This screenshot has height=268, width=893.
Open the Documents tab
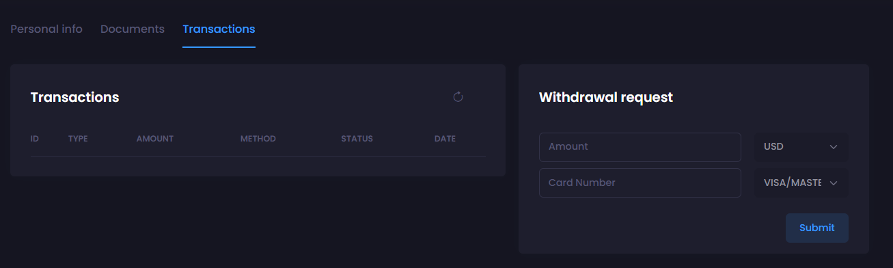click(x=133, y=29)
